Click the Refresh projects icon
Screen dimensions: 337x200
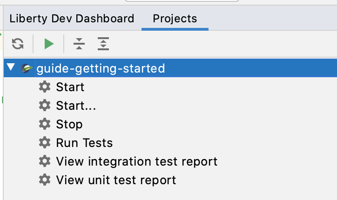18,44
